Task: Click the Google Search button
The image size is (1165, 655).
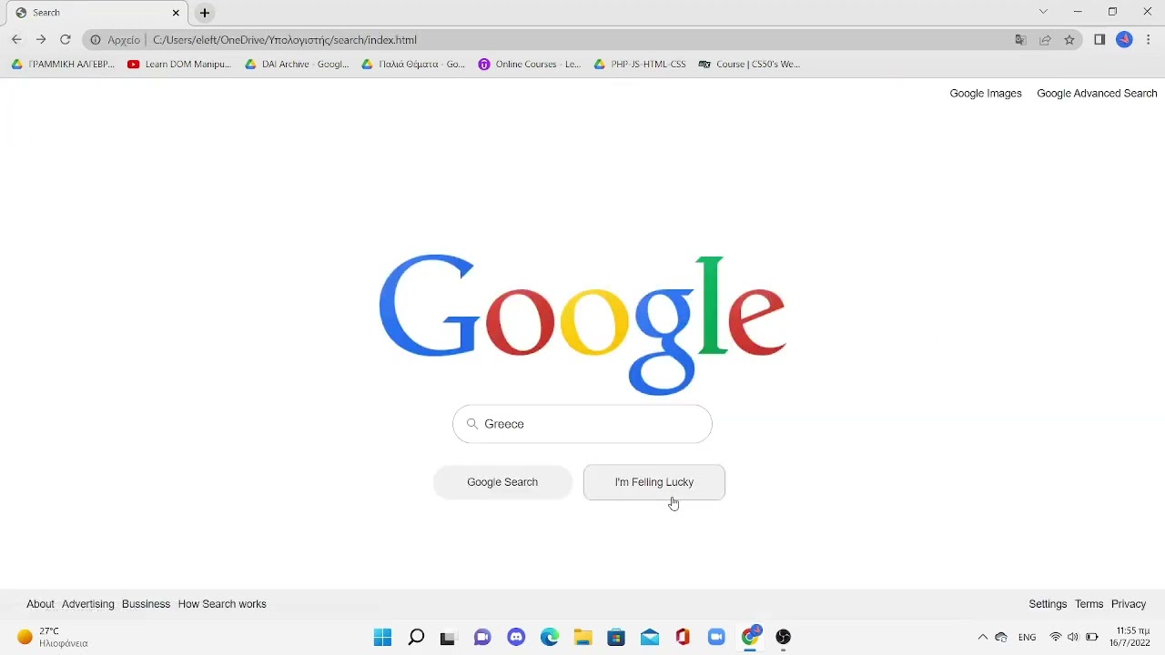Action: click(502, 482)
